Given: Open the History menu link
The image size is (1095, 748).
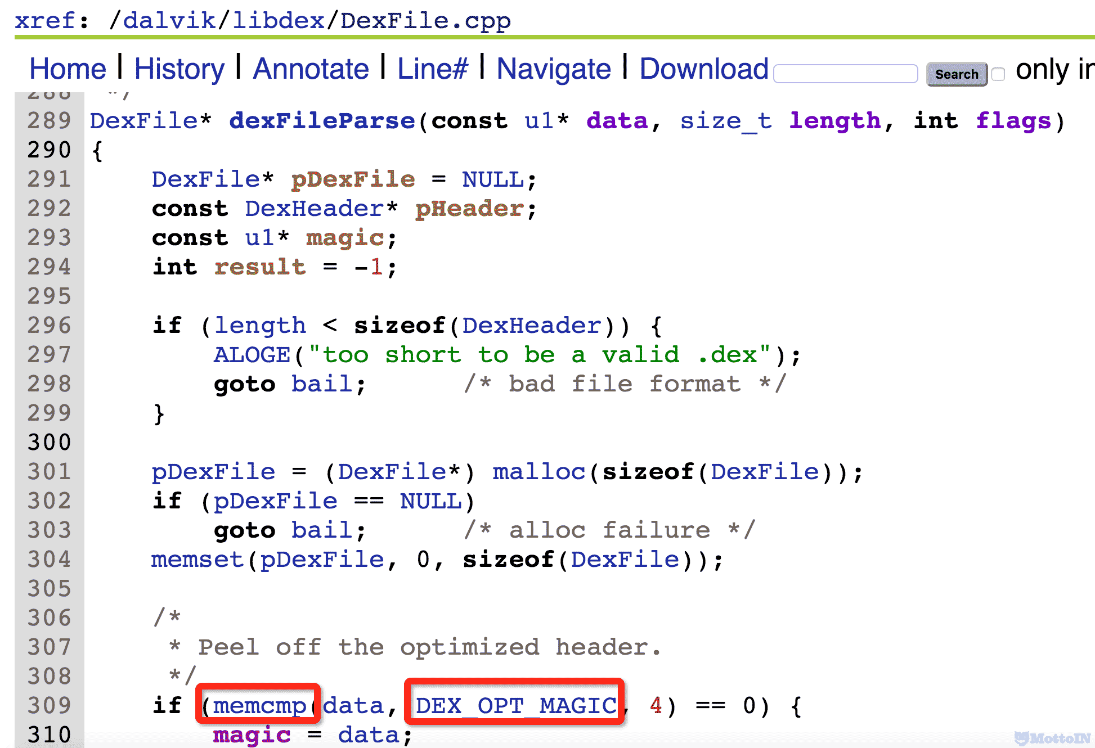Looking at the screenshot, I should 179,69.
